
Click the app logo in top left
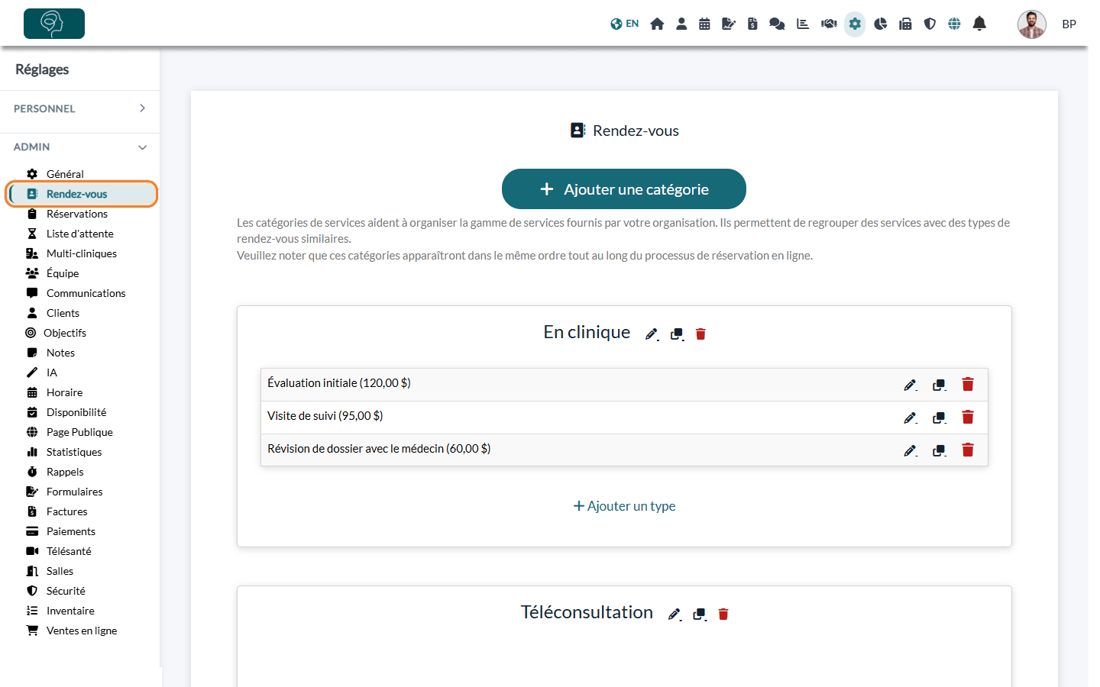coord(54,24)
